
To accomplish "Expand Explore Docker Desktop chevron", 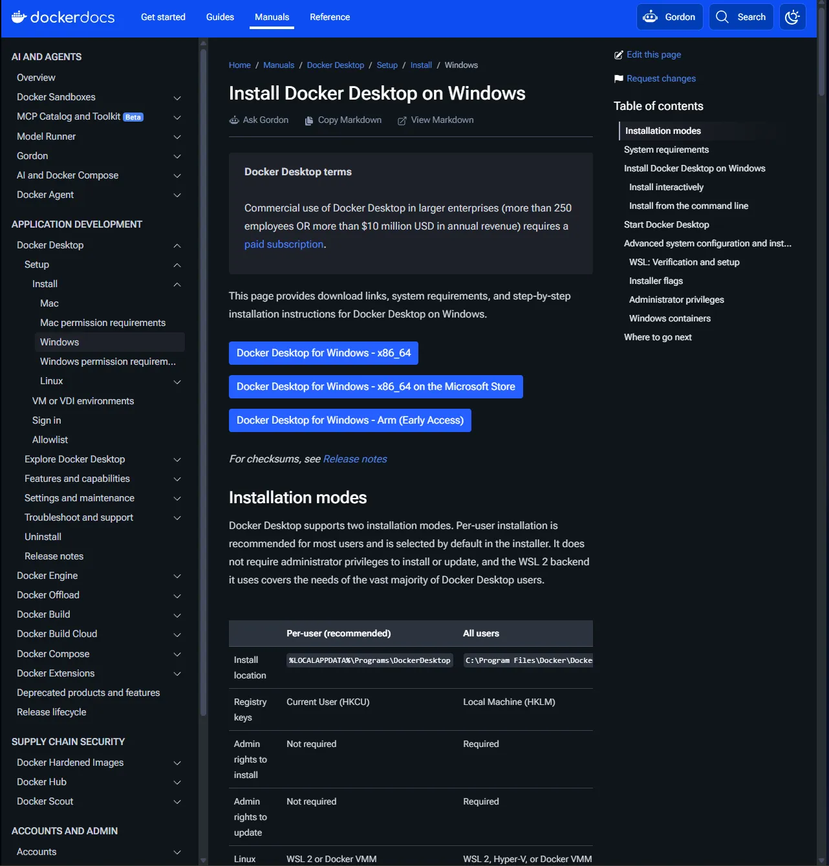I will pos(177,459).
